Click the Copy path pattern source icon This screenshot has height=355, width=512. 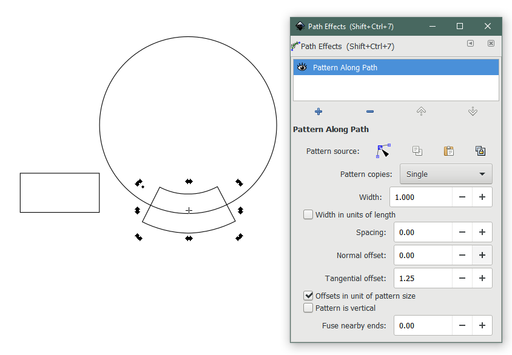point(417,151)
